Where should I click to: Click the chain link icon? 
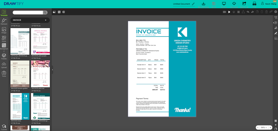pyautogui.click(x=271, y=12)
